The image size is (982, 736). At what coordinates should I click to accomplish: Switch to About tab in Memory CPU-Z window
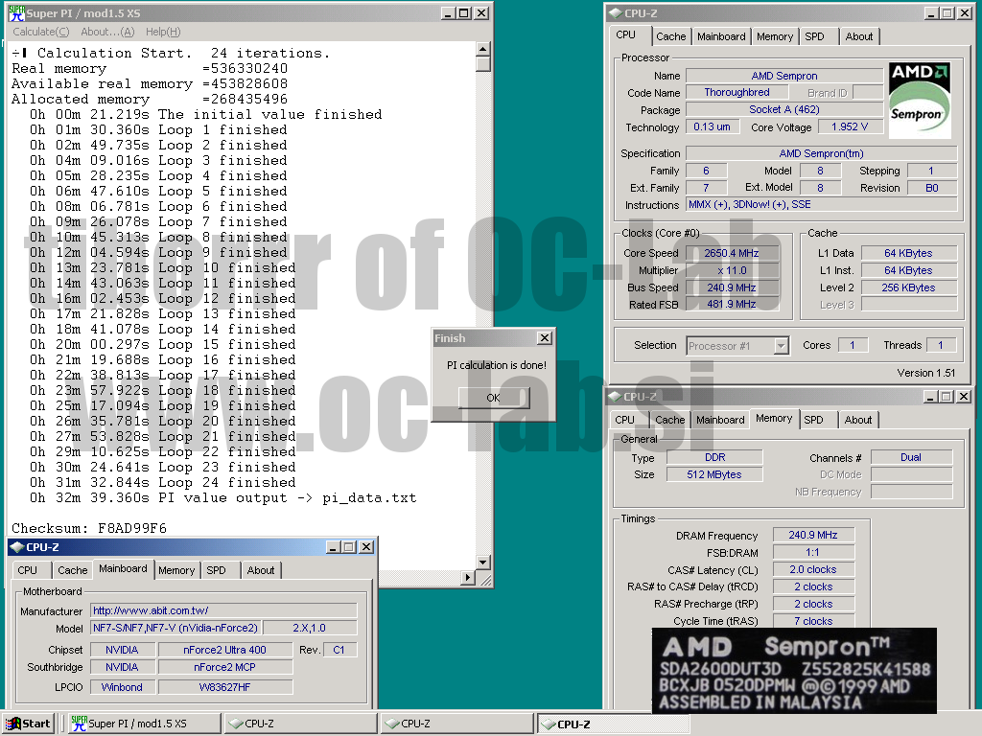(858, 420)
